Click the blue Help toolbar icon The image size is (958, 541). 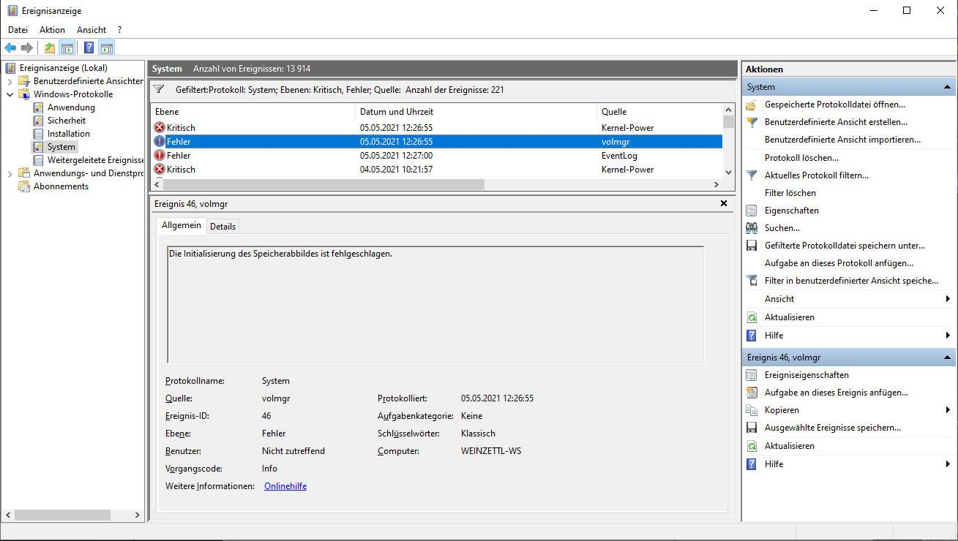[x=89, y=48]
